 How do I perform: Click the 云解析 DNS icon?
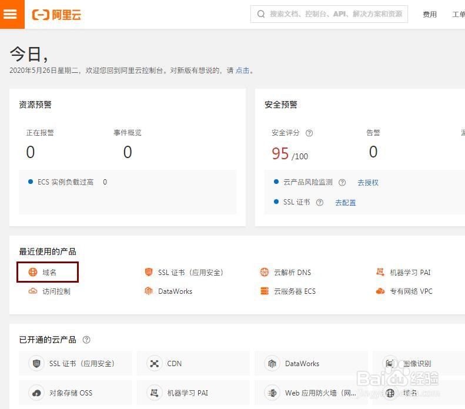pos(264,272)
